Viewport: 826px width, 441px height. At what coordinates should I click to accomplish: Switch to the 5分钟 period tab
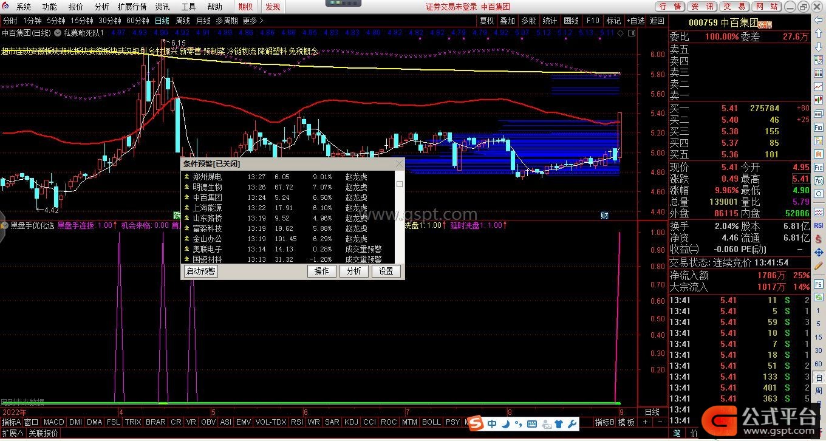coord(56,21)
